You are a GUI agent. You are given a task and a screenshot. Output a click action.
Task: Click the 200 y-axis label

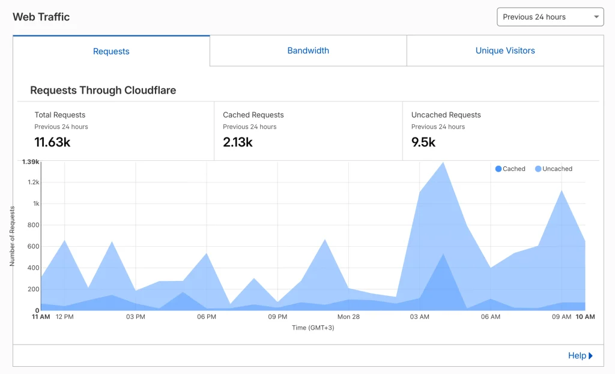point(34,289)
